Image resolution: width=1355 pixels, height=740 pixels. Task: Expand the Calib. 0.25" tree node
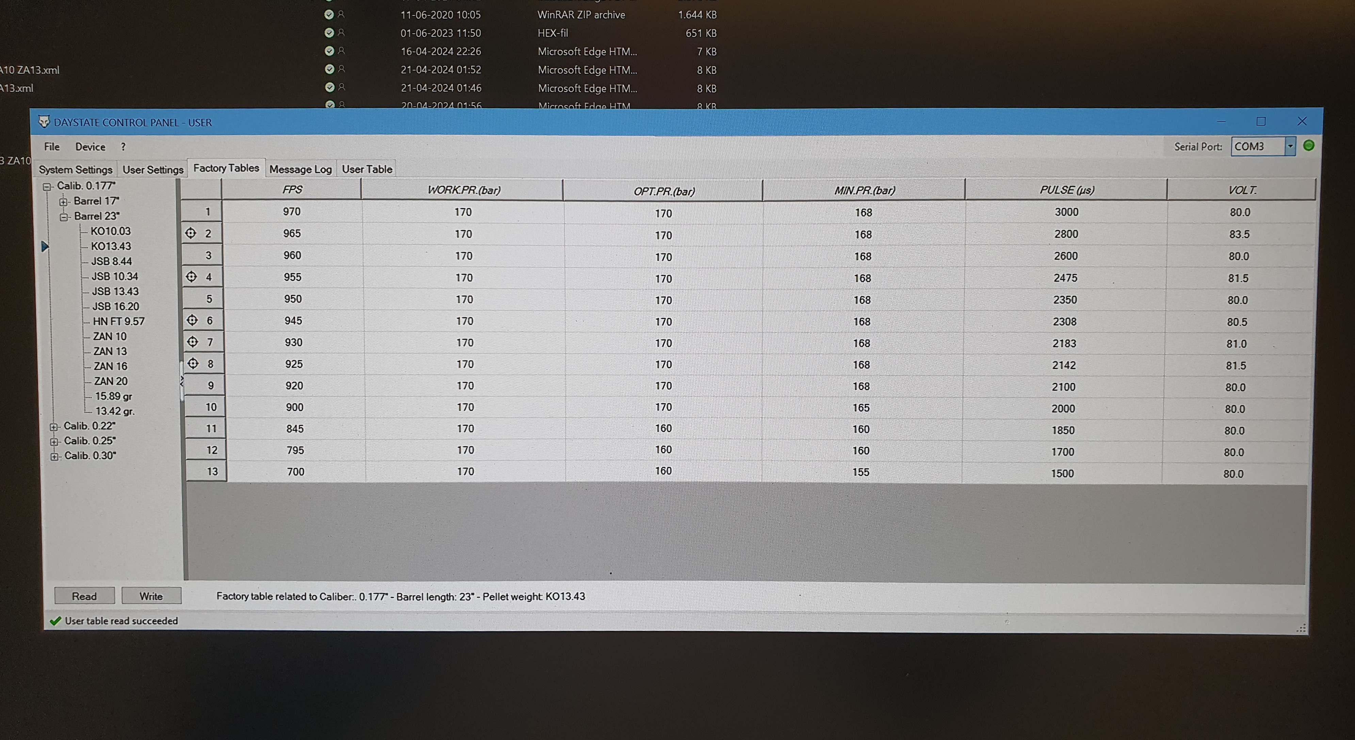pyautogui.click(x=54, y=441)
